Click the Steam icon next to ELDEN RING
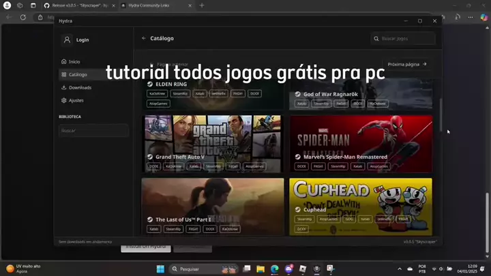 [x=151, y=85]
